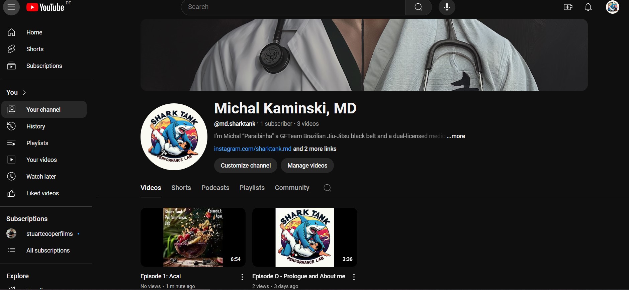Click the Shorts icon in sidebar
The image size is (629, 290).
tap(11, 49)
